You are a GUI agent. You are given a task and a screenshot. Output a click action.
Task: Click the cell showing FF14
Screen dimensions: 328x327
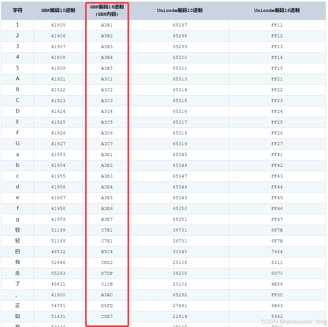pyautogui.click(x=277, y=57)
